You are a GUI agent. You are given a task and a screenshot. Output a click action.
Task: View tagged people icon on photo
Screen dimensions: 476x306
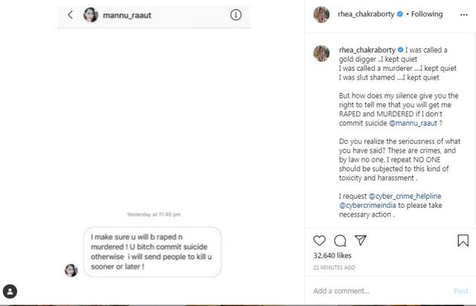click(x=10, y=291)
